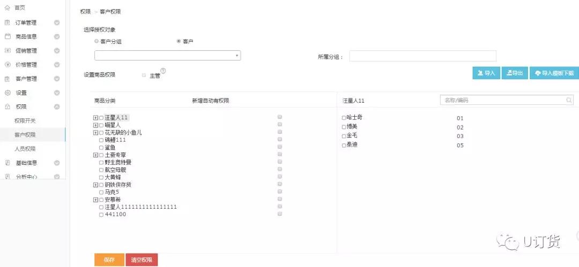The height and width of the screenshot is (267, 579).
Task: Click the 权限 breadcrumb link
Action: pyautogui.click(x=85, y=11)
